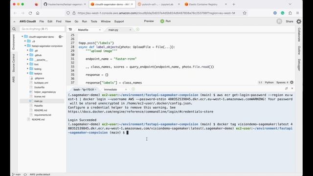313x176 pixels.
Task: Go to browser home page
Action: click(38, 13)
